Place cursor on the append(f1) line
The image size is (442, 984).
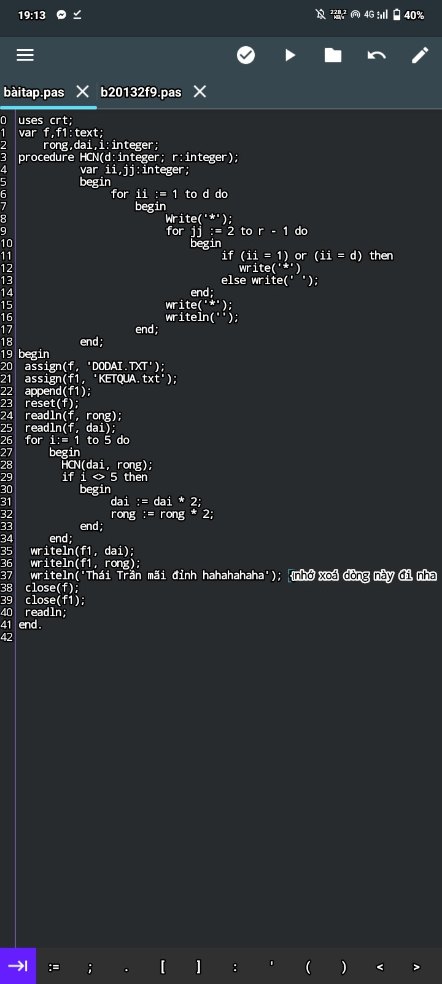[x=58, y=391]
